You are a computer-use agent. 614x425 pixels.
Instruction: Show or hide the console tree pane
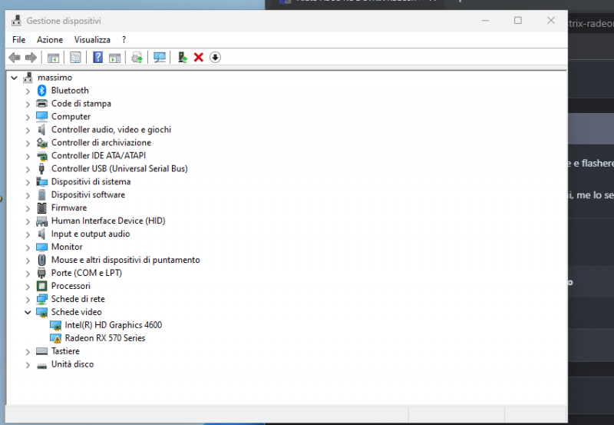point(53,58)
